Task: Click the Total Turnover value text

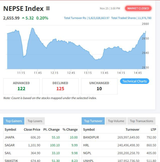Action: 87,18
